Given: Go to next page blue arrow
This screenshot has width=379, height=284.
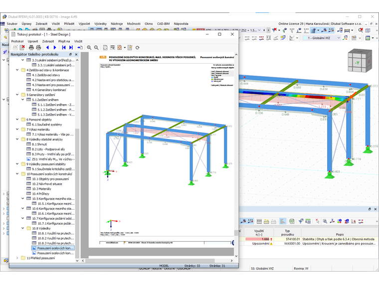Looking at the screenshot, I should (x=55, y=47).
